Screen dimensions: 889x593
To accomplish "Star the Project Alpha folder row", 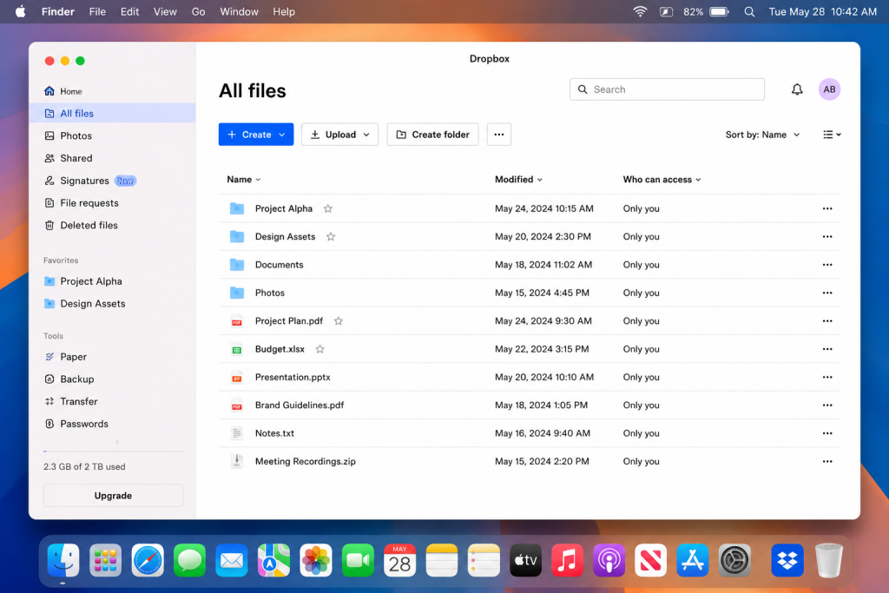I will click(x=327, y=208).
